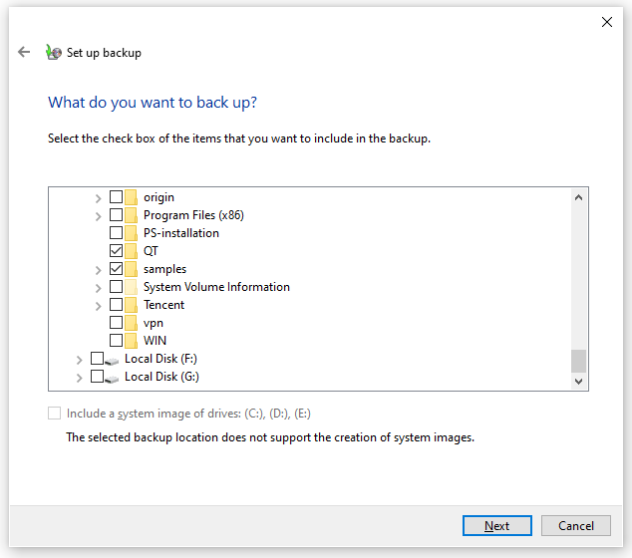Screen dimensions: 632x558
Task: Select the 'Local Disk (G:)' label
Action: (x=161, y=377)
